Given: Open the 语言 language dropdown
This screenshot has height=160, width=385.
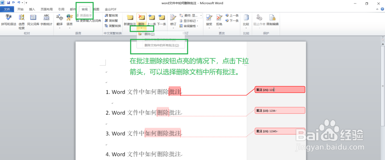Looking at the screenshot, I should (69, 21).
